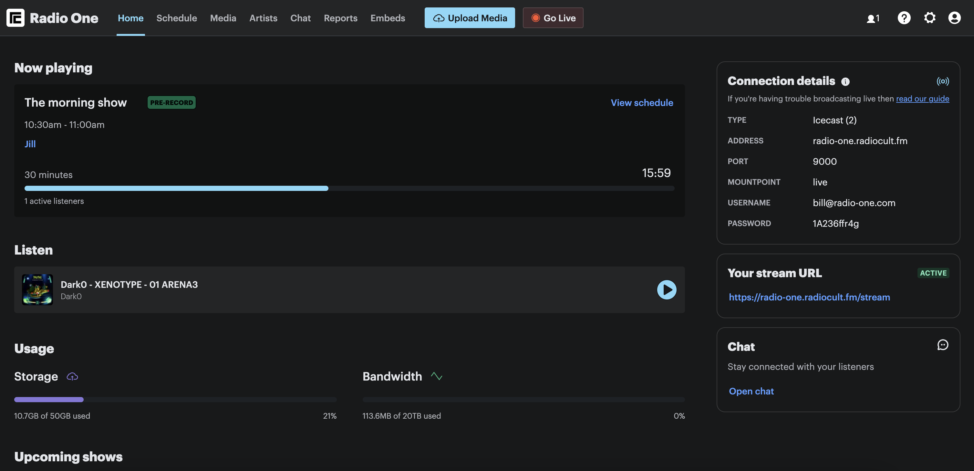Open settings gear icon
The height and width of the screenshot is (471, 974).
929,18
